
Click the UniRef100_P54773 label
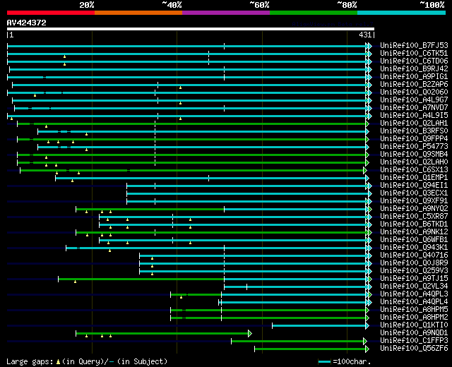pos(414,147)
